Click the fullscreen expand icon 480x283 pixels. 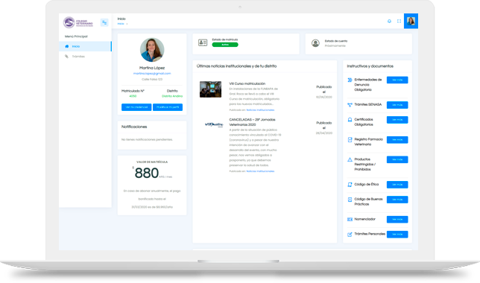point(399,21)
